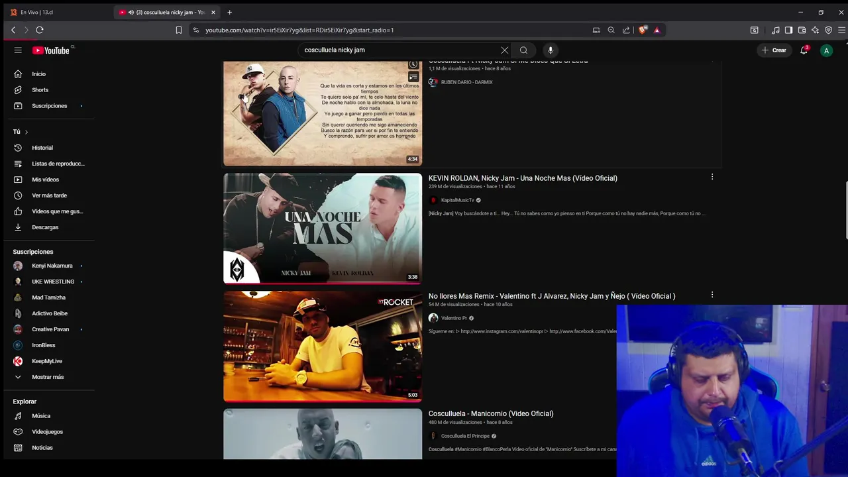Open RUBEN DARIO - DARMIX channel
The width and height of the screenshot is (848, 477).
tap(466, 82)
